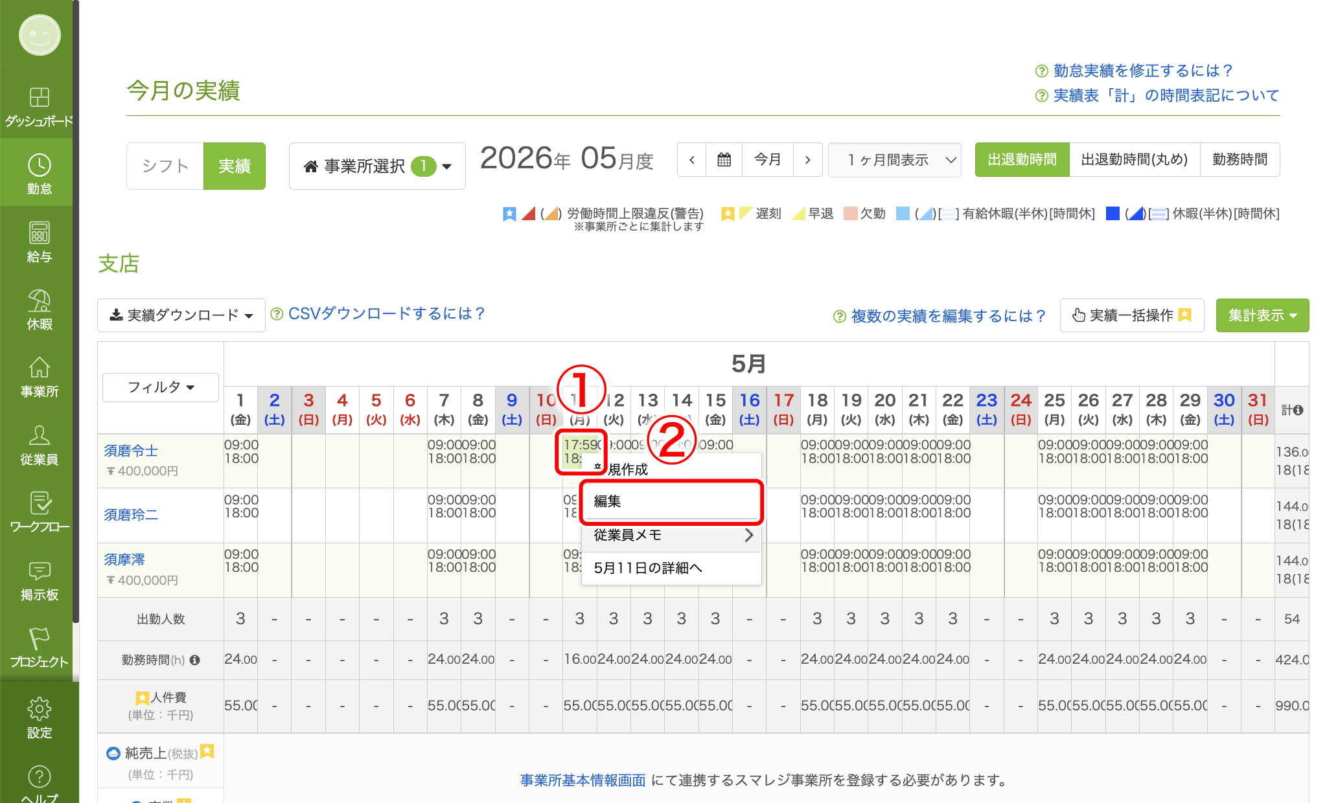Select 出退勤時間 display mode
Image resolution: width=1327 pixels, height=803 pixels.
(x=1022, y=159)
